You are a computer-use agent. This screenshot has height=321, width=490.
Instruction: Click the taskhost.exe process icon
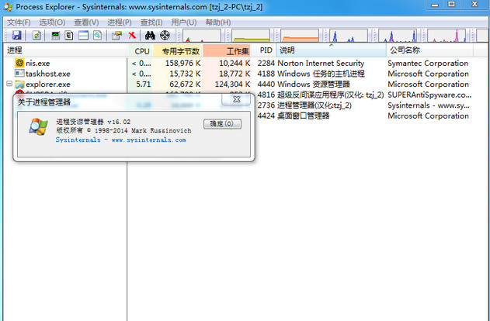[19, 74]
